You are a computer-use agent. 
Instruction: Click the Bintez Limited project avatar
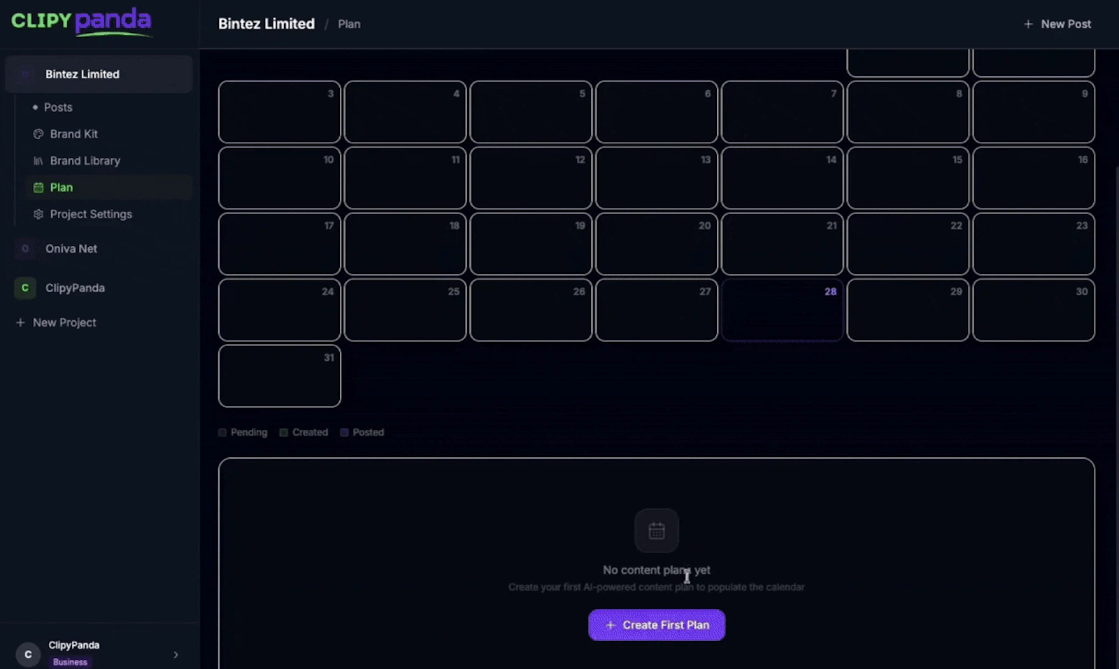(25, 74)
